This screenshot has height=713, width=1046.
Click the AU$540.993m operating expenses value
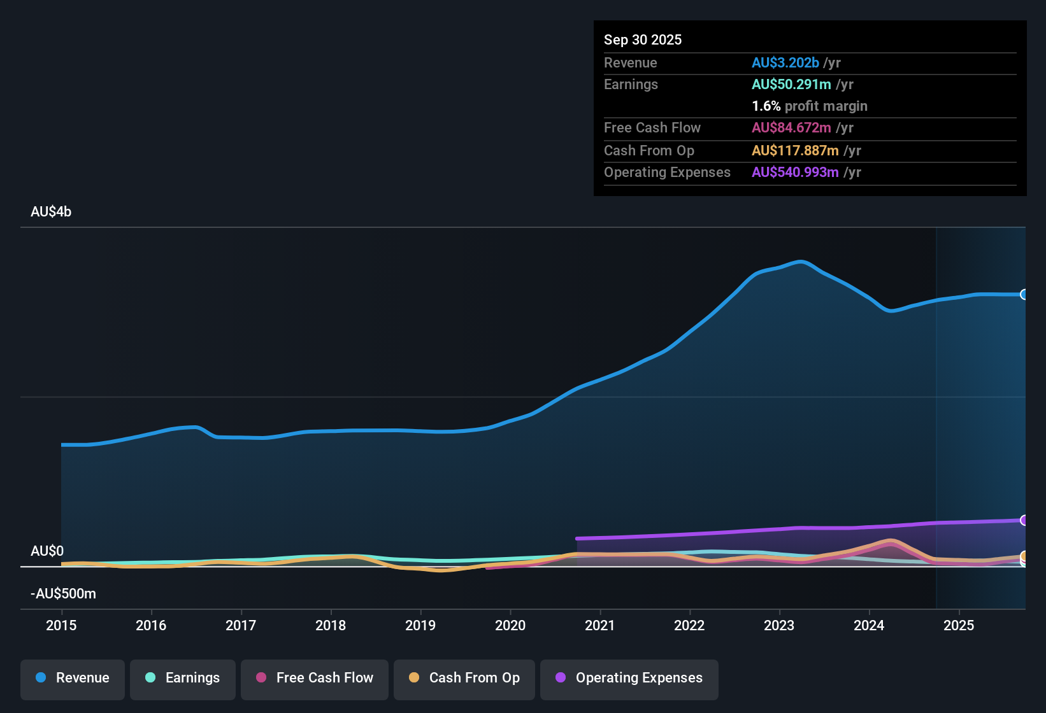click(x=795, y=172)
